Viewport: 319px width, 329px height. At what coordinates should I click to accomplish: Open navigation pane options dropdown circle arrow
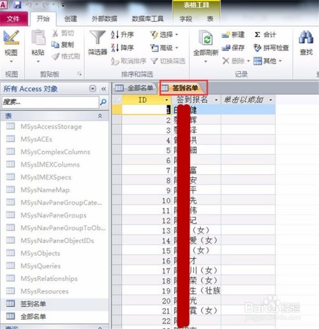[93, 89]
